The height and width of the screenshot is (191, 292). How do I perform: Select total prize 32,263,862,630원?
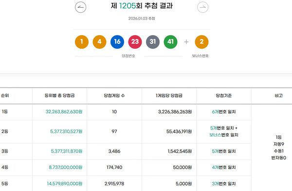64,112
